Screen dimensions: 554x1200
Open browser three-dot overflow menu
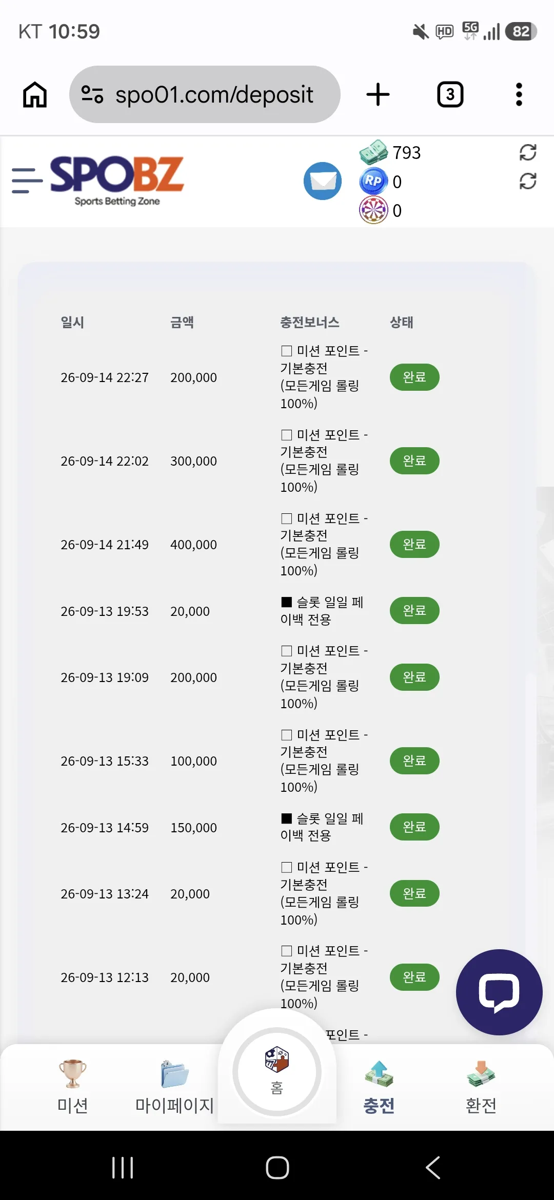[x=519, y=94]
